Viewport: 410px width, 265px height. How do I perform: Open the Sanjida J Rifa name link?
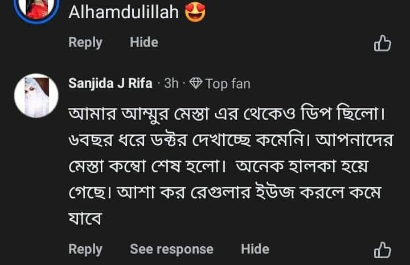[x=110, y=84]
